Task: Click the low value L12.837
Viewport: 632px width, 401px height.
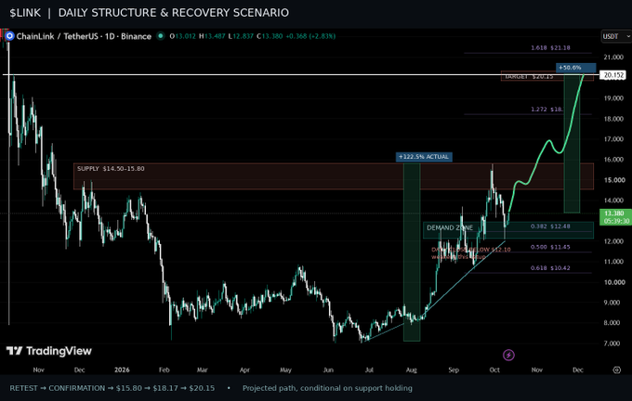Action: tap(241, 36)
